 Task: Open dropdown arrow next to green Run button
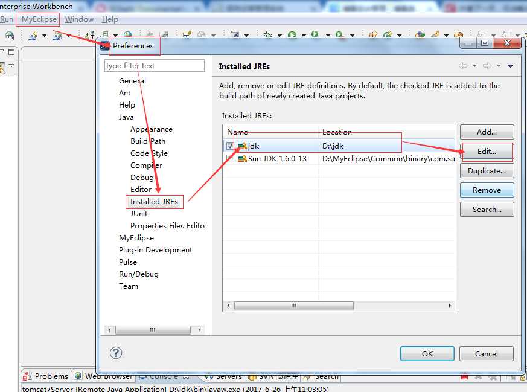[x=304, y=35]
